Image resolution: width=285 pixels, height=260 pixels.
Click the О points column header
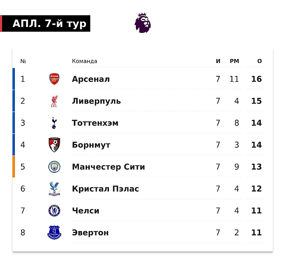coord(260,61)
